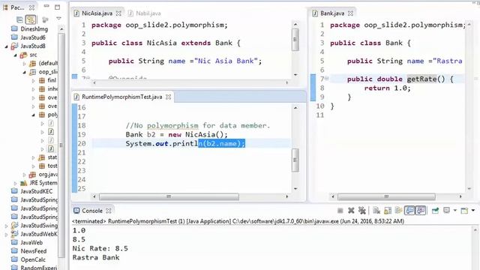Click the NicAsia editor scroll-down arrow
480x270 pixels.
[x=295, y=75]
